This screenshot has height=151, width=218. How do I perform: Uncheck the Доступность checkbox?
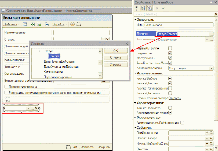(x=170, y=58)
